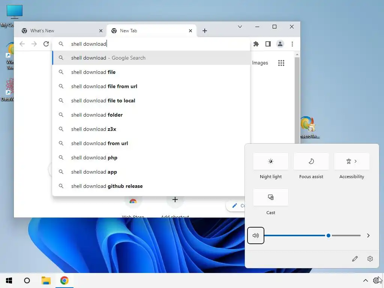Open the Windows Start menu

pyautogui.click(x=9, y=280)
